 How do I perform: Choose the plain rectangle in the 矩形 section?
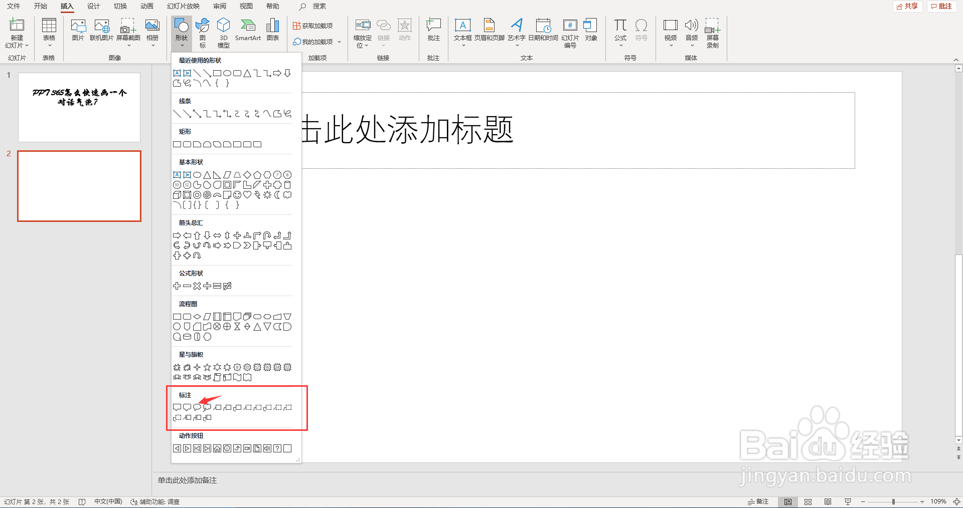[x=177, y=144]
